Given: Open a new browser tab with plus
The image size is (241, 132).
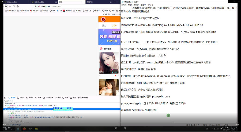Looking at the screenshot, I should (x=115, y=2).
